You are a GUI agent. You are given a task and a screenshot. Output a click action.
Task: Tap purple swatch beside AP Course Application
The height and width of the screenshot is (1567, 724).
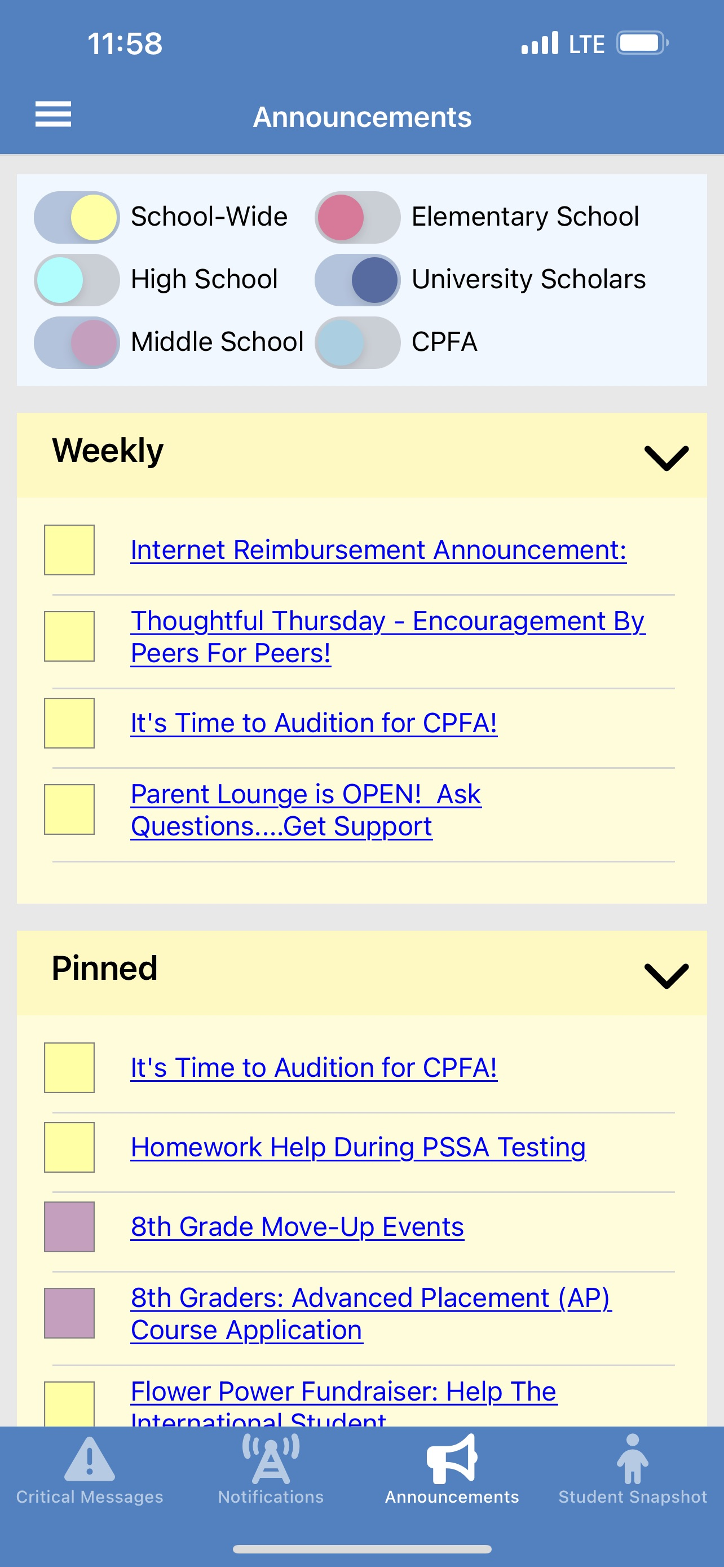tap(69, 1313)
